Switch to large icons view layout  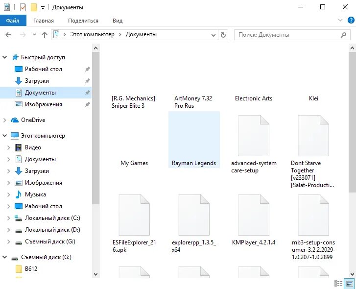point(350,283)
